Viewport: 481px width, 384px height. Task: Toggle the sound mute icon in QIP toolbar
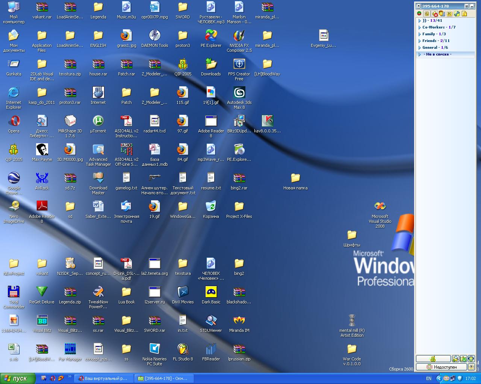(x=435, y=14)
